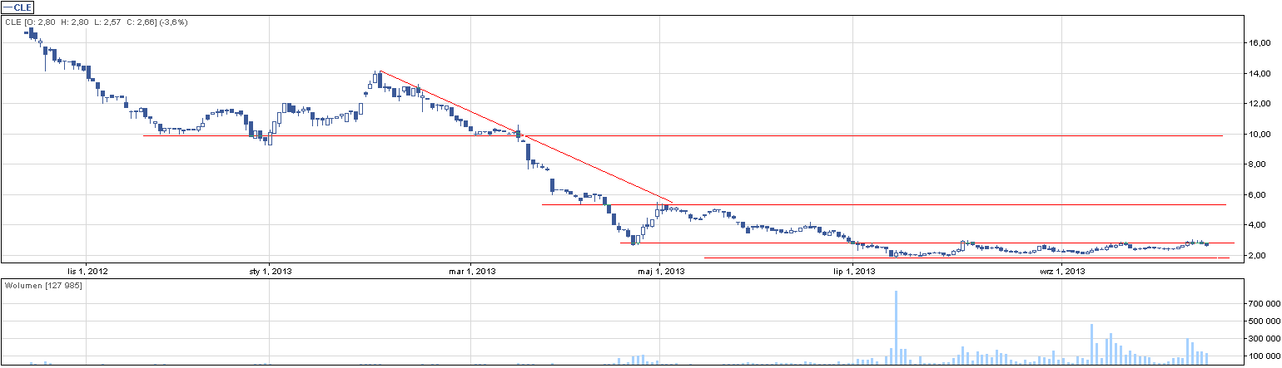Select the red descending diagonal trend line
The width and height of the screenshot is (1282, 368).
click(x=526, y=136)
